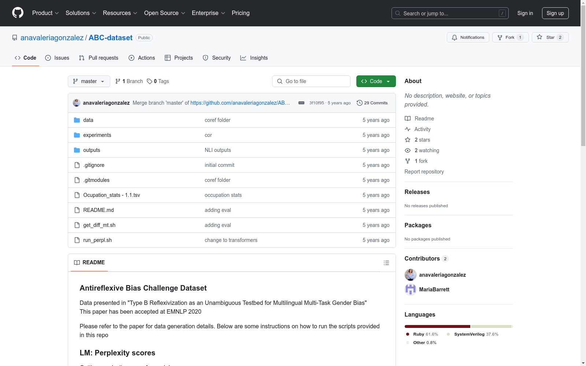This screenshot has width=586, height=366.
Task: Expand the Product menu
Action: point(45,13)
